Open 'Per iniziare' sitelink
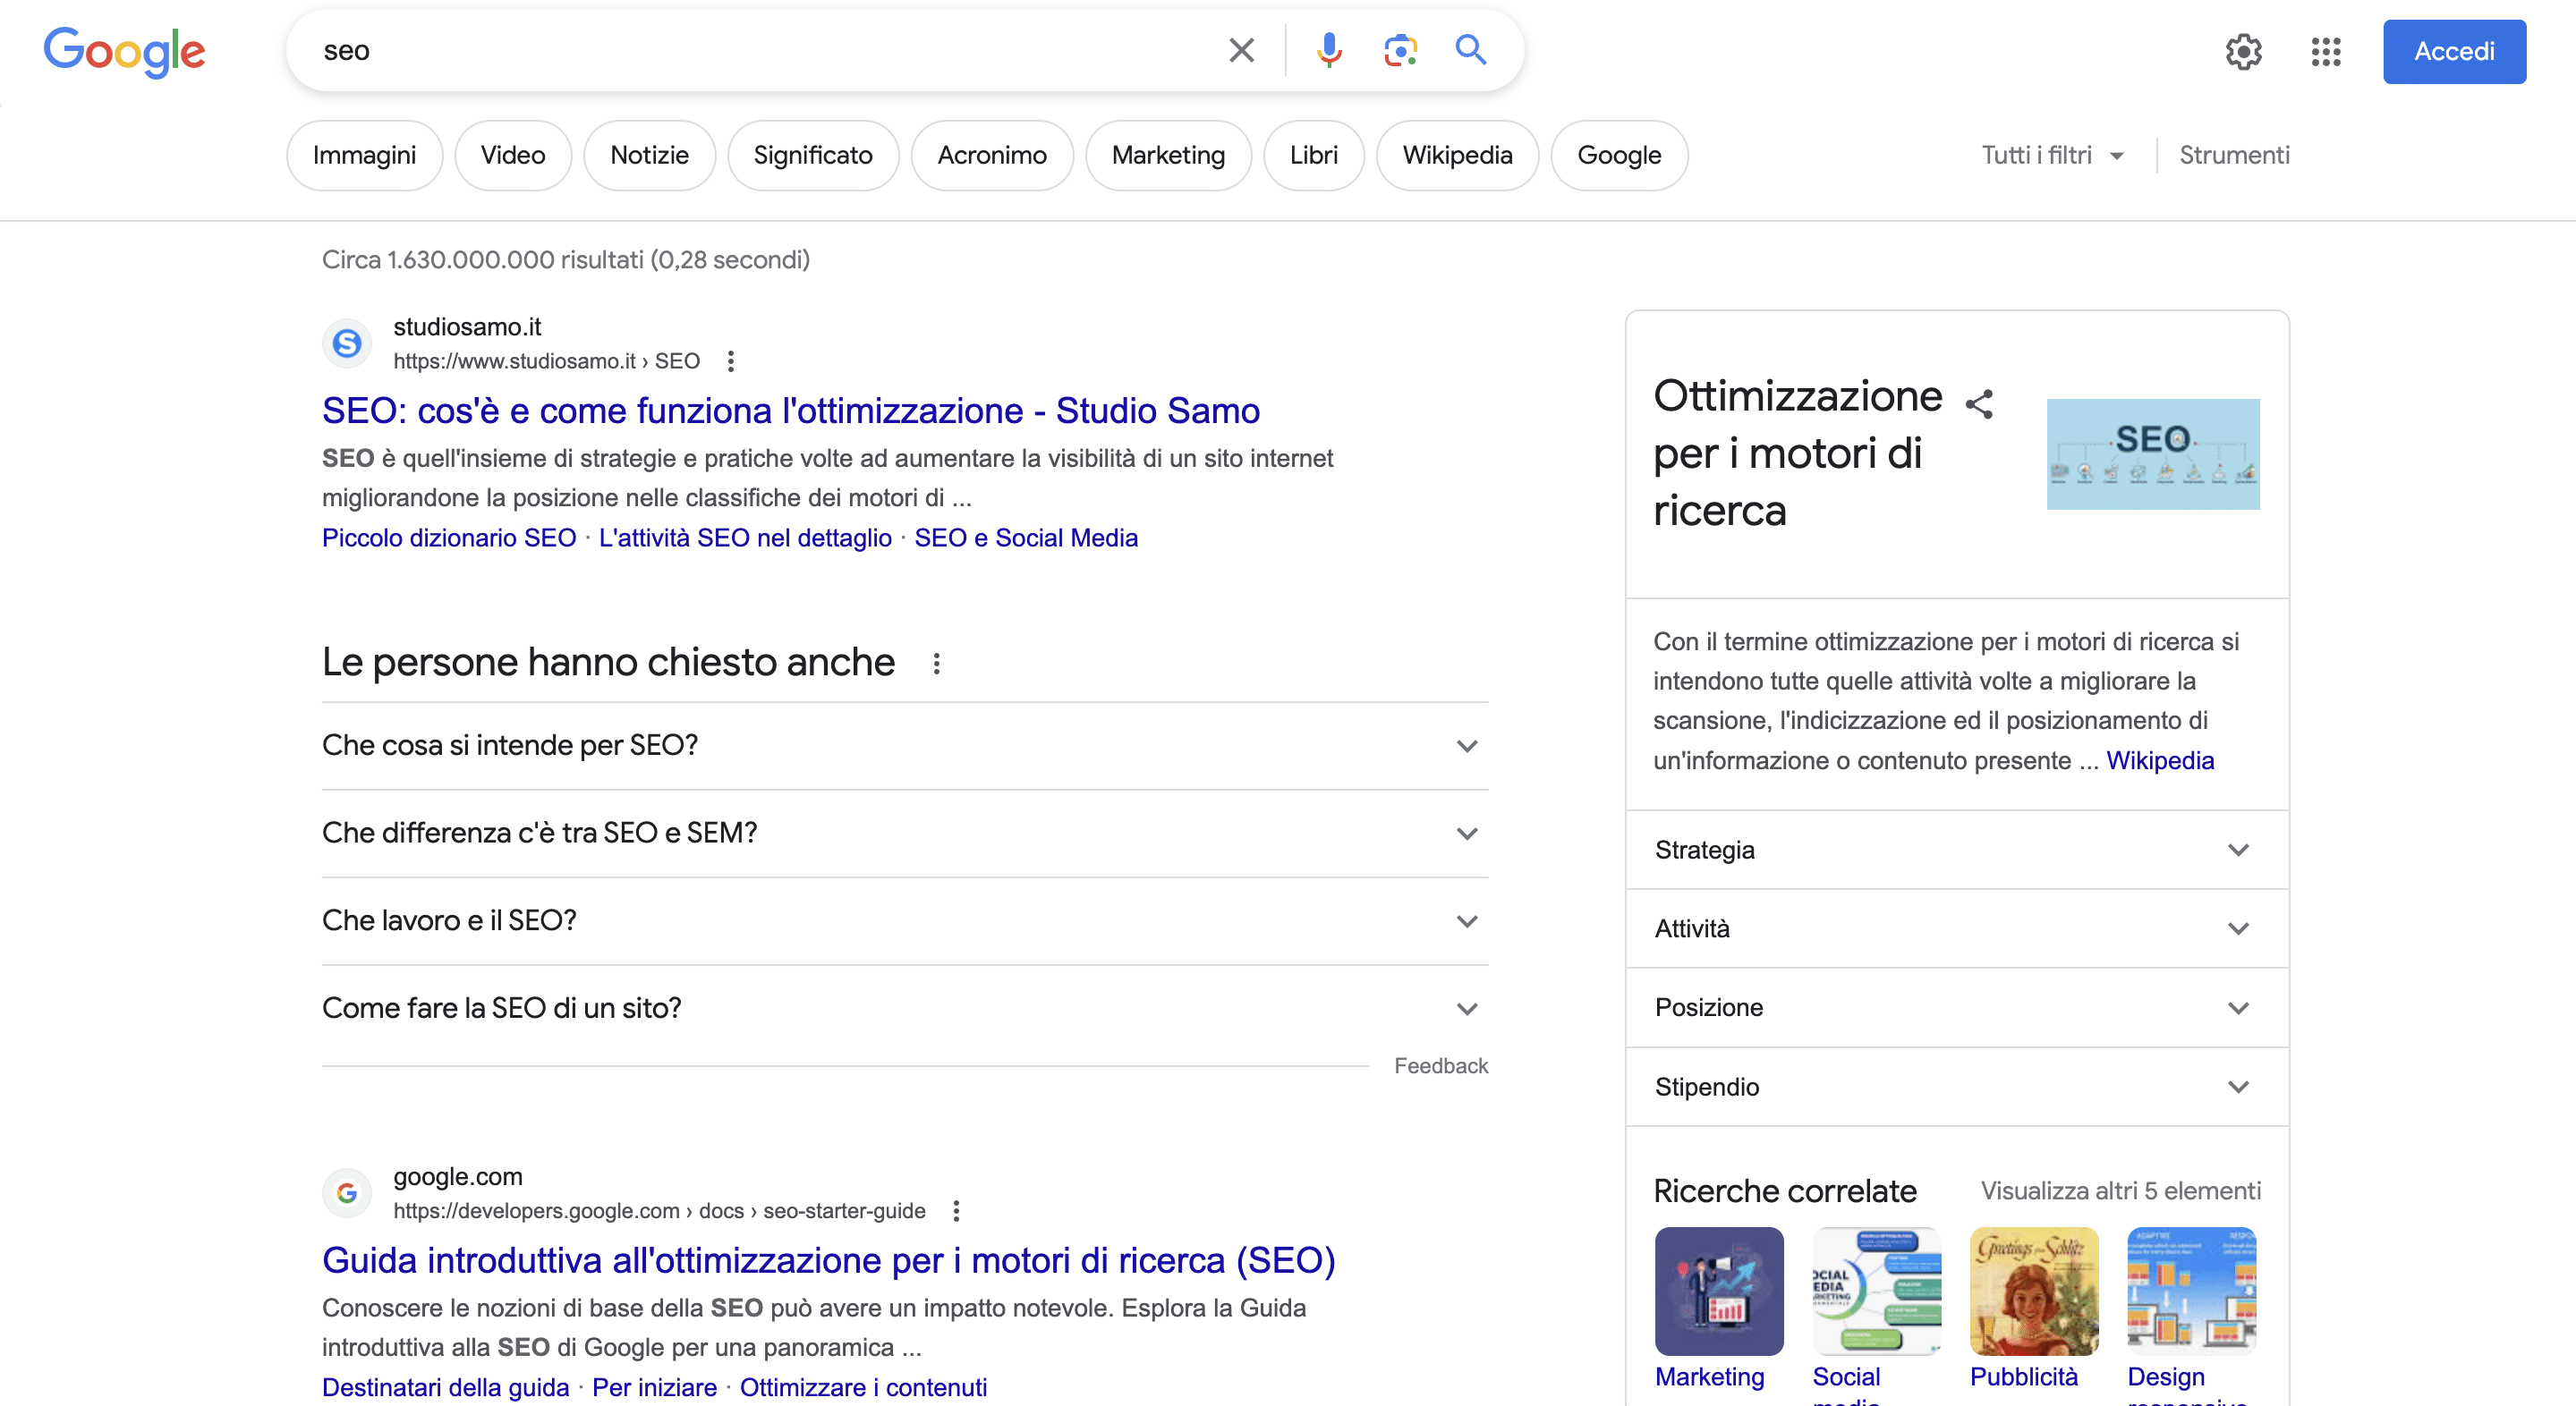 (654, 1387)
